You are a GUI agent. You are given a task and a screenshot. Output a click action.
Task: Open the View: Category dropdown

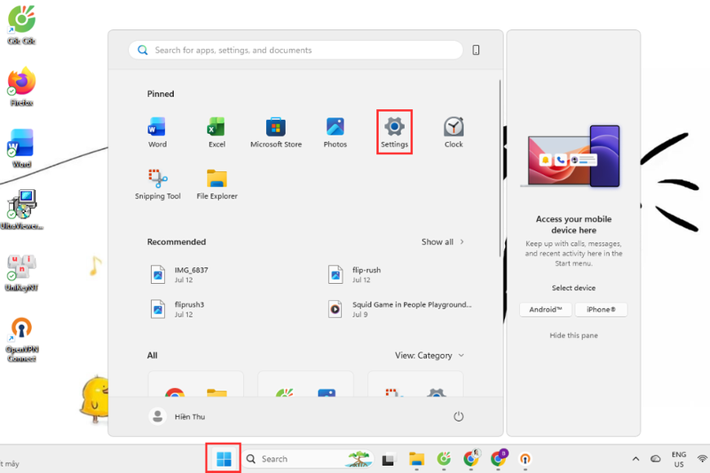(x=430, y=355)
